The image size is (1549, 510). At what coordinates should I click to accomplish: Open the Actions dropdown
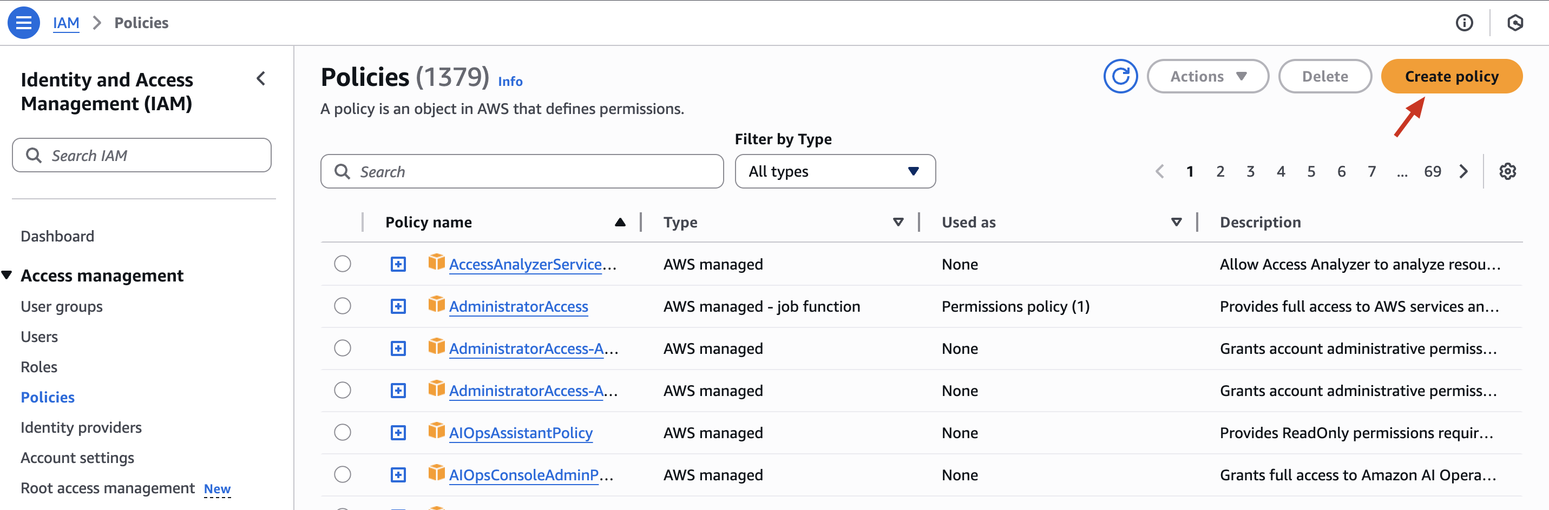pos(1207,76)
